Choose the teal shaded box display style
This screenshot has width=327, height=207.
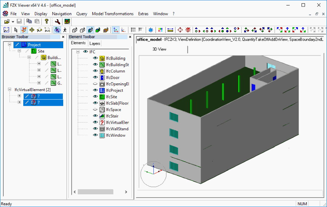tap(90, 30)
